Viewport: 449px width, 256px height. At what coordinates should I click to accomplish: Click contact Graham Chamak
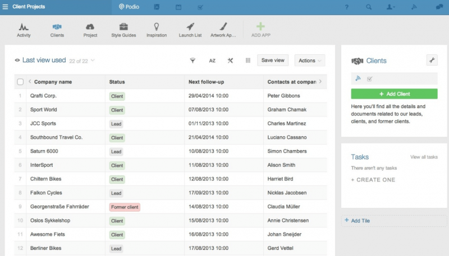pyautogui.click(x=287, y=109)
